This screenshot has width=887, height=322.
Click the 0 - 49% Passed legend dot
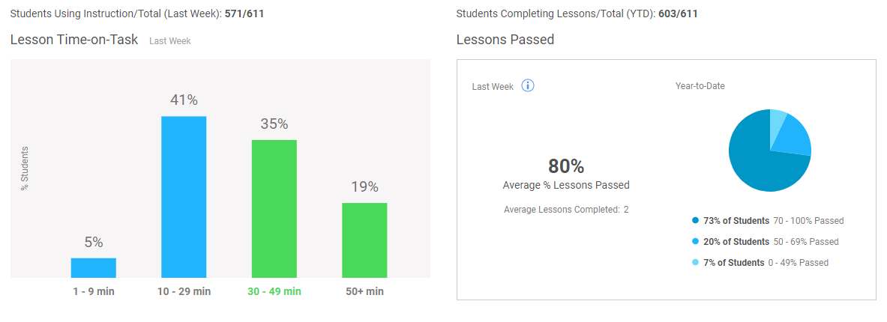point(695,263)
